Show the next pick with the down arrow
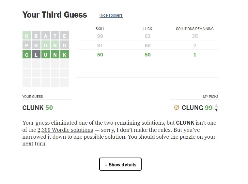248x184 pixels. [x=216, y=110]
